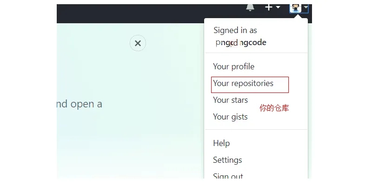This screenshot has width=372, height=186.
Task: Open Your gists
Action: click(230, 117)
